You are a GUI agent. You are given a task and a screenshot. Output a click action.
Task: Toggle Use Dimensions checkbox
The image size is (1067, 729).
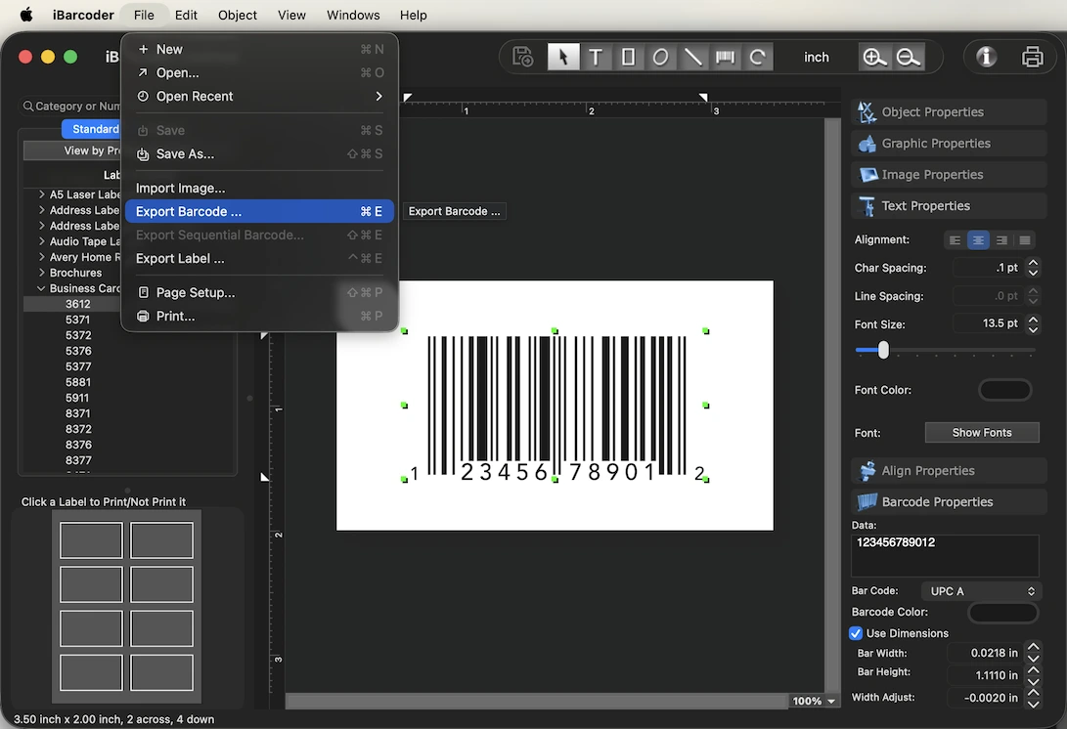[856, 633]
